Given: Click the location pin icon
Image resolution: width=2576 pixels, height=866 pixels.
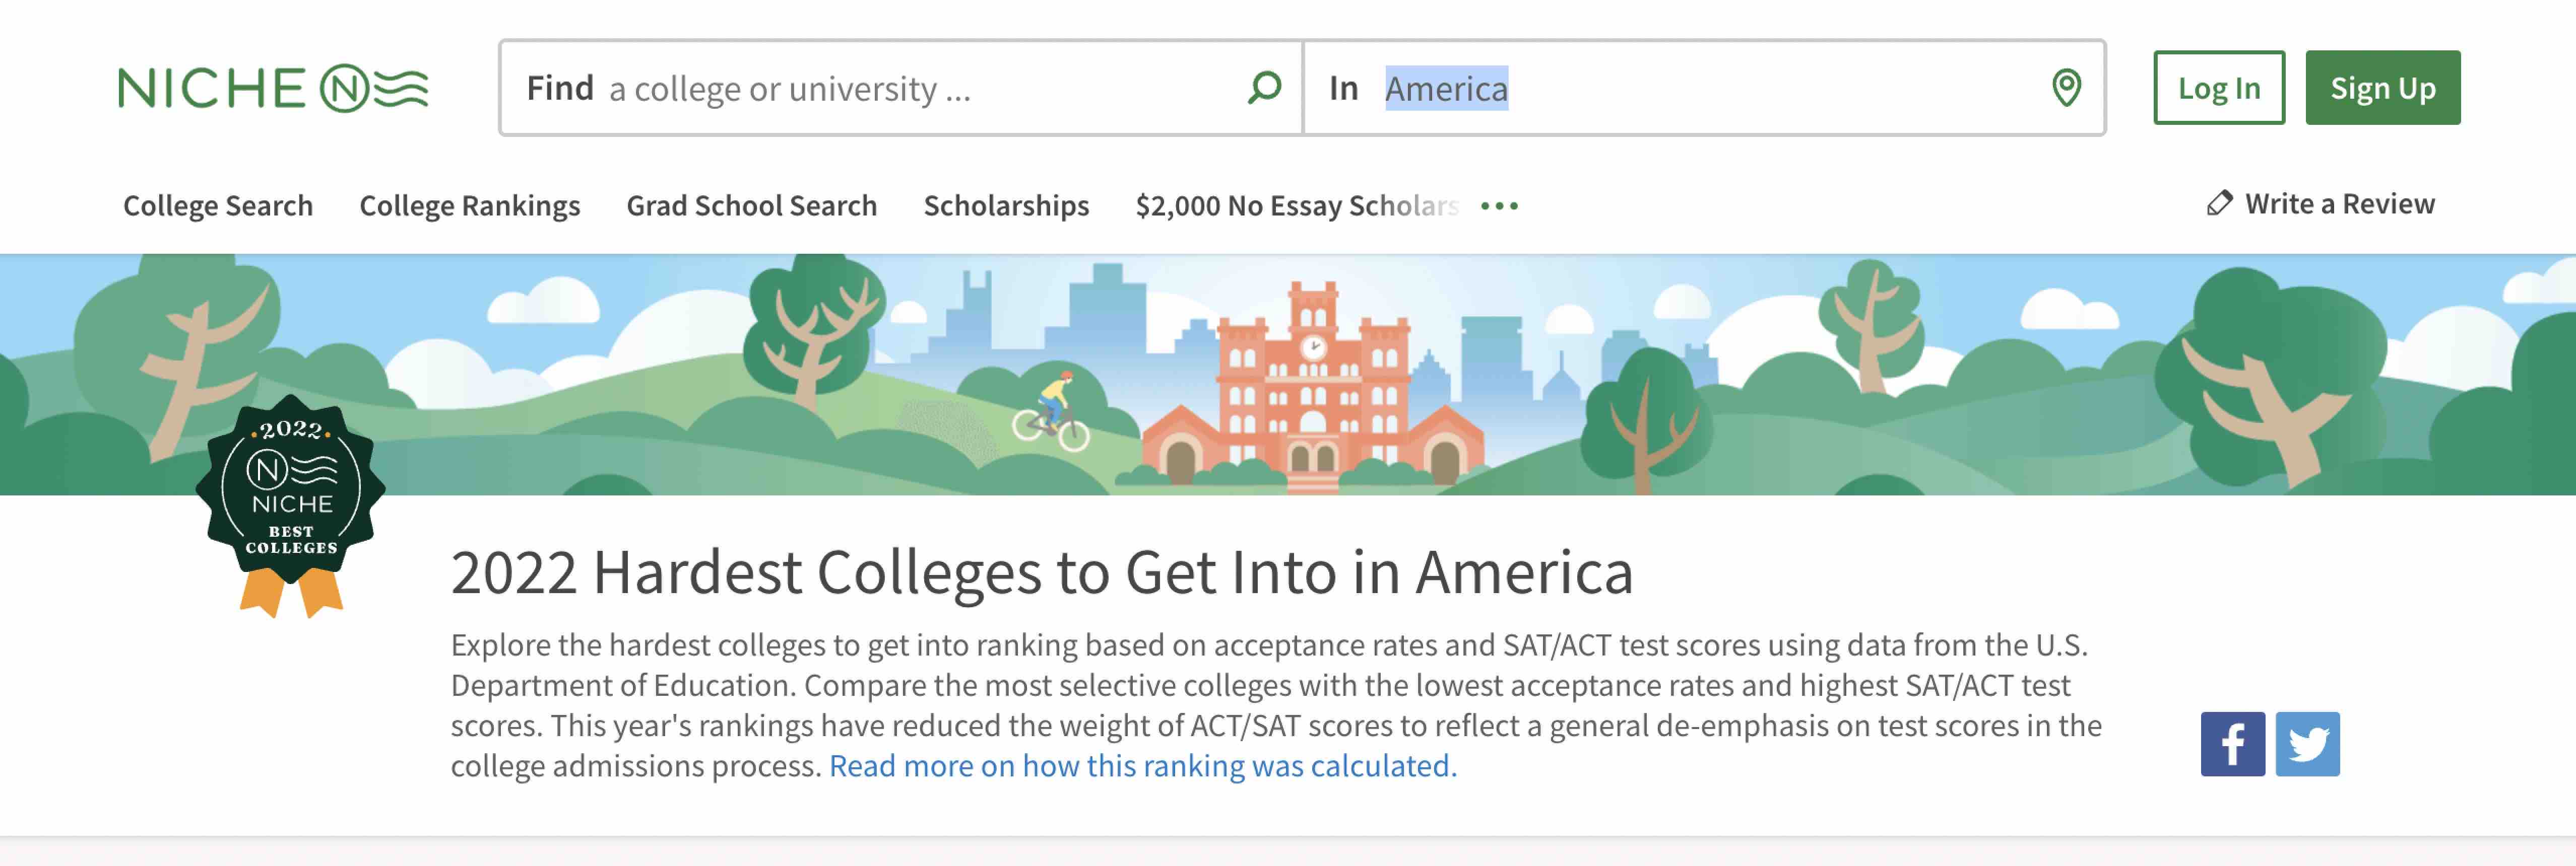Looking at the screenshot, I should [x=2066, y=88].
